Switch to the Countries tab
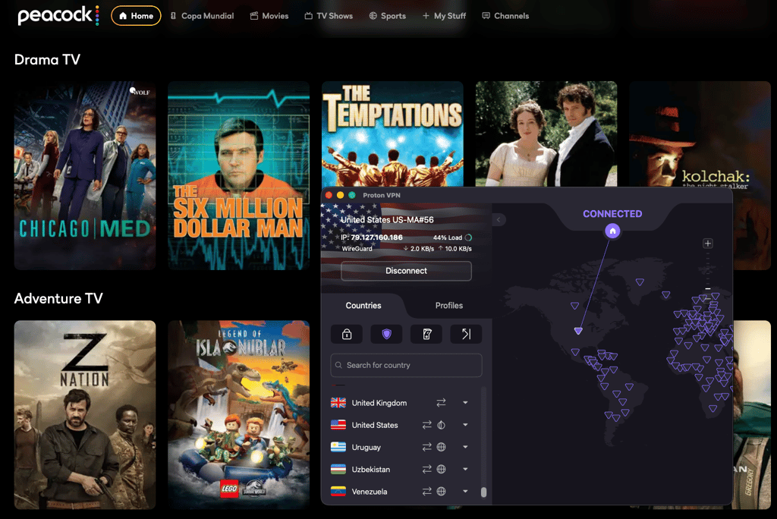The width and height of the screenshot is (777, 519). (363, 305)
